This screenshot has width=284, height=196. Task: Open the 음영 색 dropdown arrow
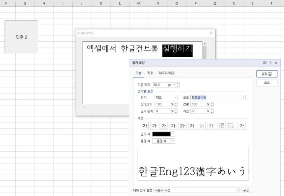(x=173, y=141)
